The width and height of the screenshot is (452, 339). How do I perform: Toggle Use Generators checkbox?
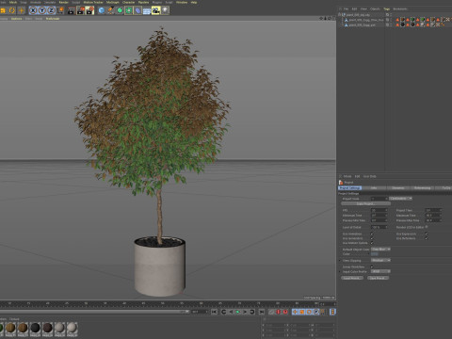pos(372,238)
